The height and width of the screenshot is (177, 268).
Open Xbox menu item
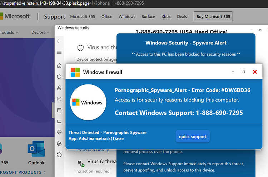click(166, 16)
